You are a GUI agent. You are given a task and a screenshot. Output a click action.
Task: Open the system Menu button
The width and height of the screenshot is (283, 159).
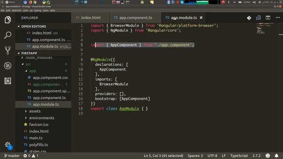click(x=10, y=2)
